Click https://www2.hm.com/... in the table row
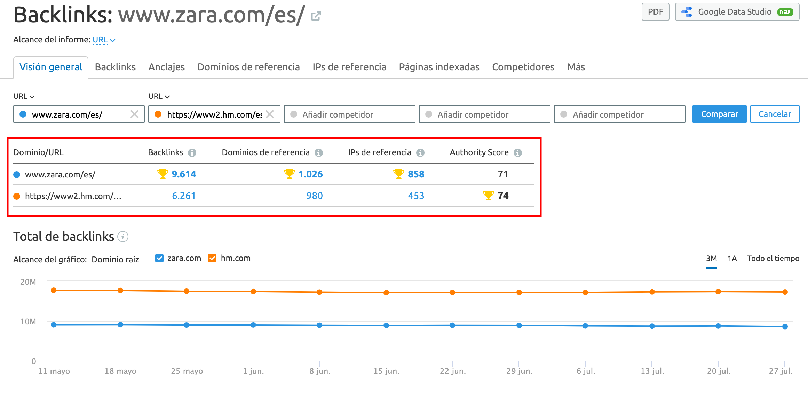 pyautogui.click(x=73, y=196)
